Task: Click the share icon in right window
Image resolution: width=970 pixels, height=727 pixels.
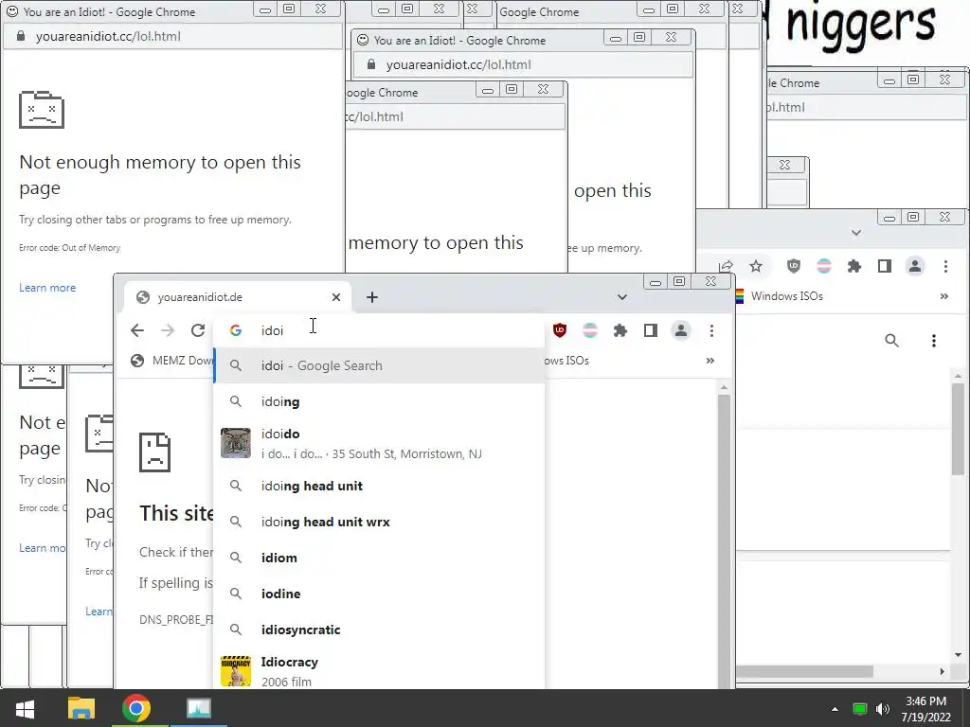Action: point(727,266)
